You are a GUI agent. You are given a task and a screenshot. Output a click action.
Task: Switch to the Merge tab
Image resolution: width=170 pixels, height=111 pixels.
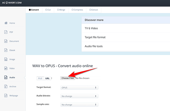pos(61,10)
